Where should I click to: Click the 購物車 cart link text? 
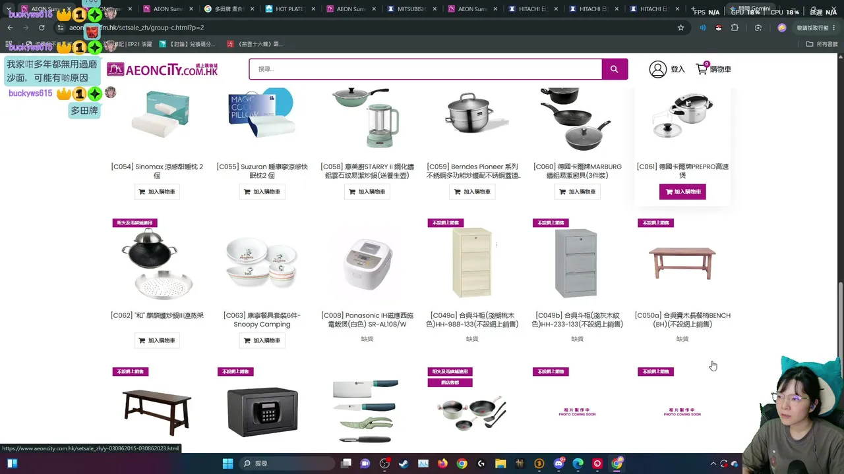pos(720,69)
